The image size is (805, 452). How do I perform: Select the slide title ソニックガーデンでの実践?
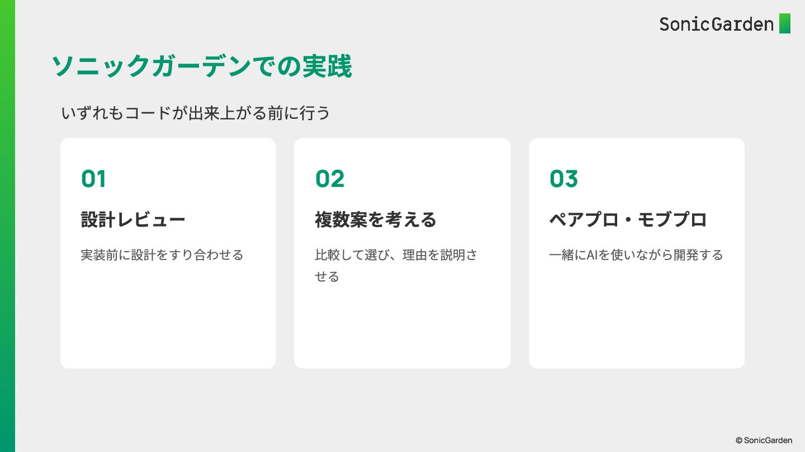[x=201, y=66]
